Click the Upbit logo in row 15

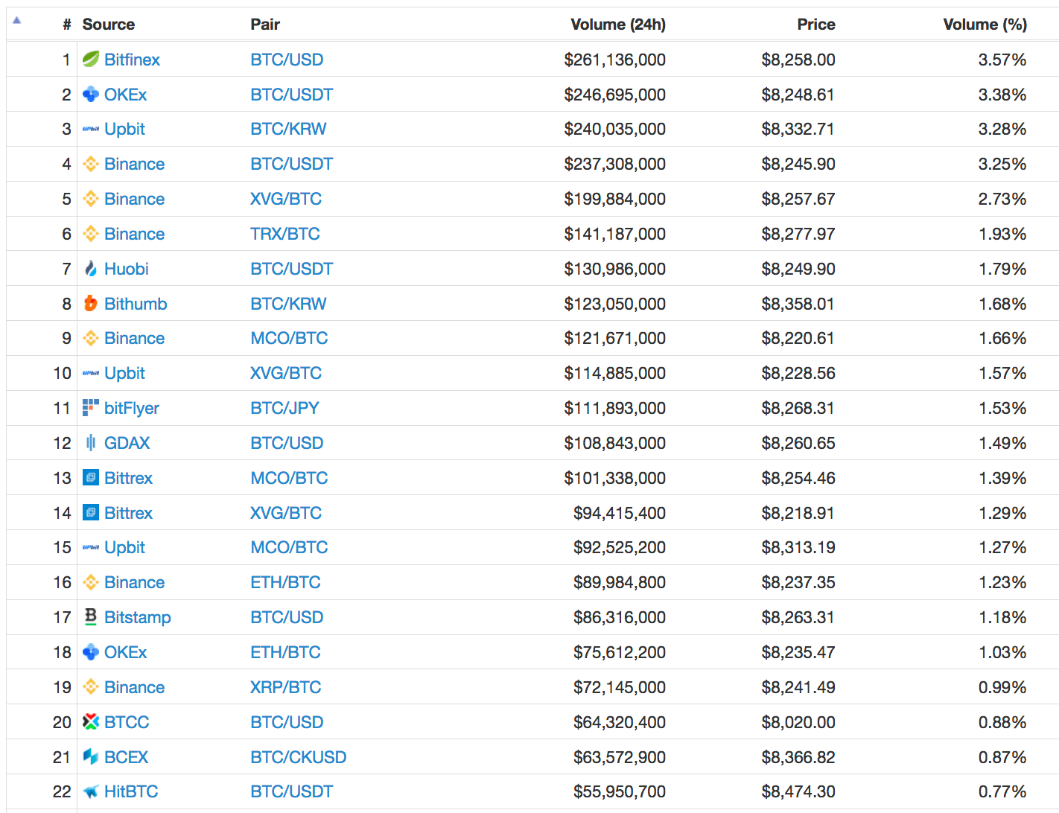pos(91,547)
